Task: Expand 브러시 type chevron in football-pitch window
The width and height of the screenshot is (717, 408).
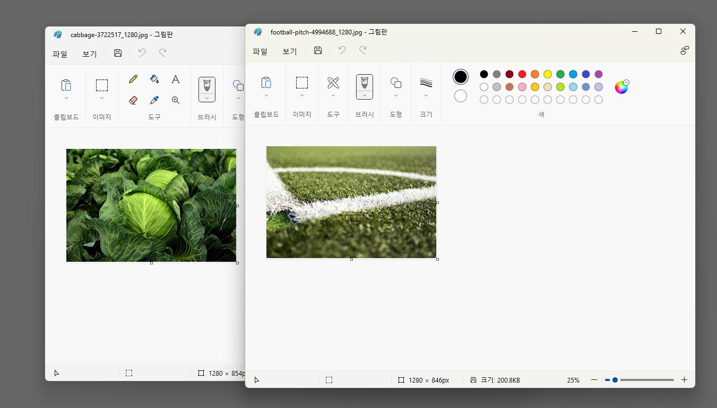Action: [x=365, y=95]
